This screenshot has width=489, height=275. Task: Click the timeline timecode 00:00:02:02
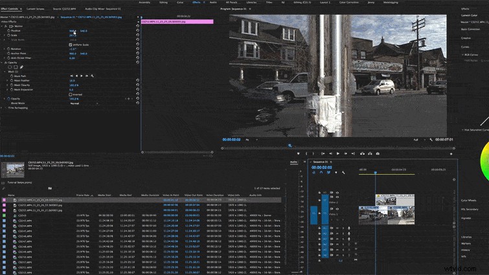coord(321,168)
